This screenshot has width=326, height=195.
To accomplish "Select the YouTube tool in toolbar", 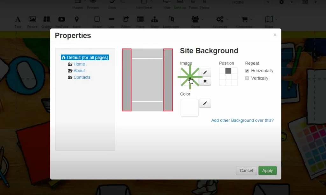I will 62,22.
